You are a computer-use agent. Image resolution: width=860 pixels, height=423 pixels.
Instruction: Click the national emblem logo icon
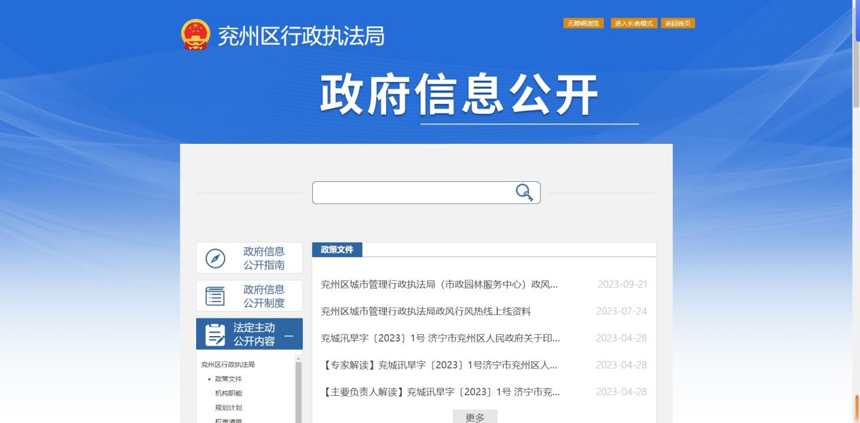click(x=195, y=35)
